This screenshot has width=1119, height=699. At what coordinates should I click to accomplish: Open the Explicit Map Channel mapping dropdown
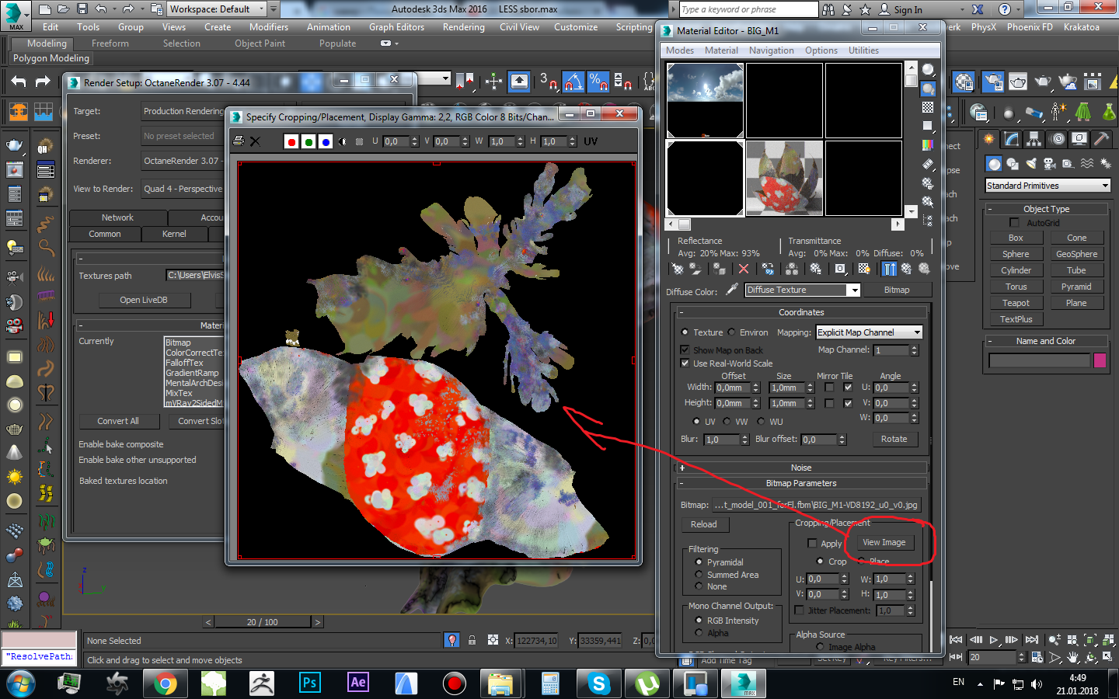869,332
